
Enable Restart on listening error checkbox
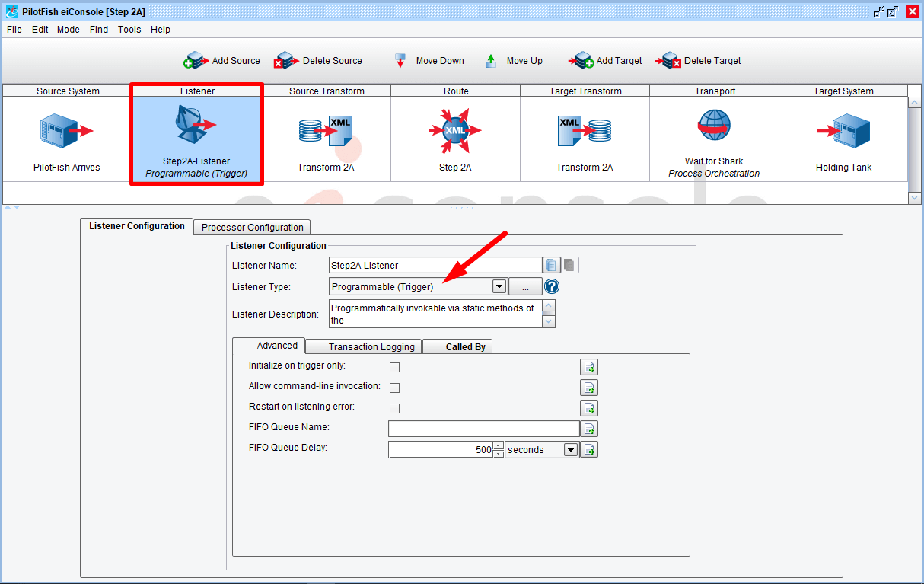394,408
